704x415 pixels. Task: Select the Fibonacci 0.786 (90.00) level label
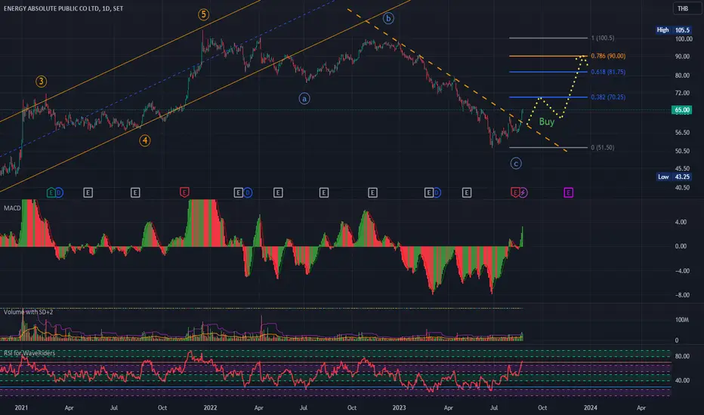(x=608, y=56)
